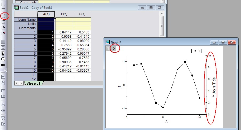Select the C(Y) column header

pyautogui.click(x=82, y=14)
